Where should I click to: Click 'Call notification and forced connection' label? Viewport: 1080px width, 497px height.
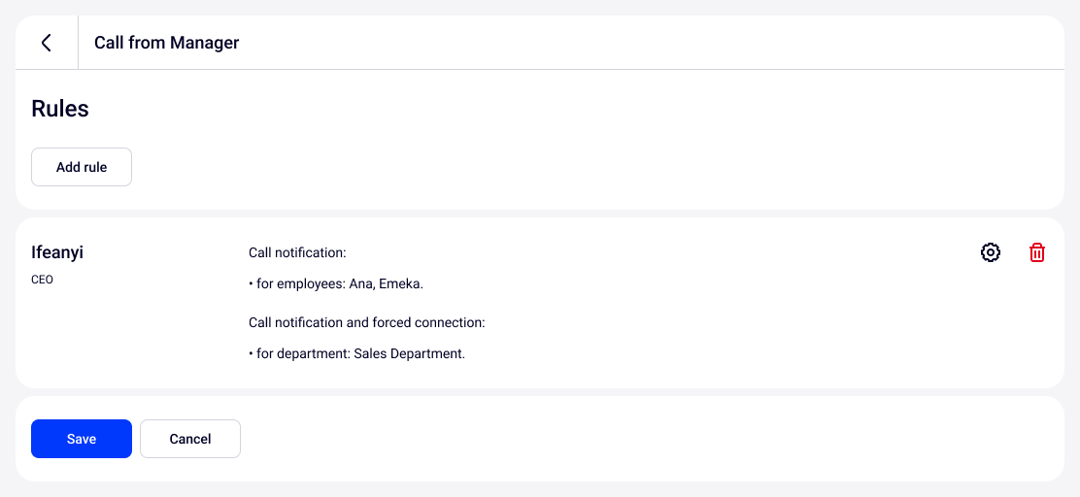(x=366, y=322)
